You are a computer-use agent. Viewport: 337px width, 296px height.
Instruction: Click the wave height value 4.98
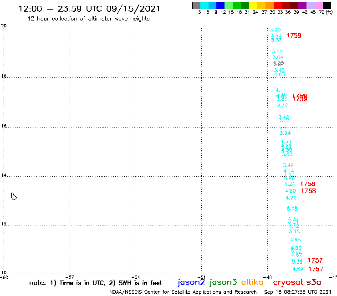295,240
